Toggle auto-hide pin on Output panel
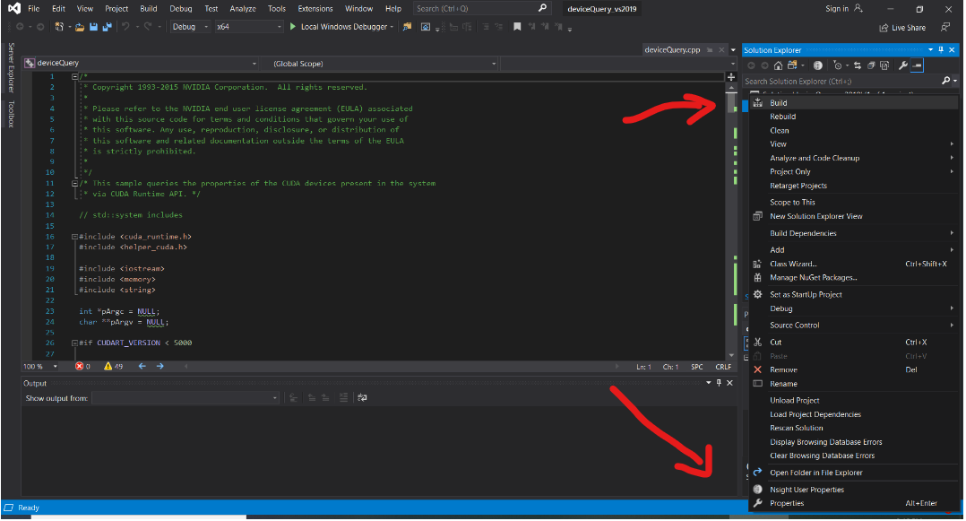The image size is (966, 521). pos(719,383)
